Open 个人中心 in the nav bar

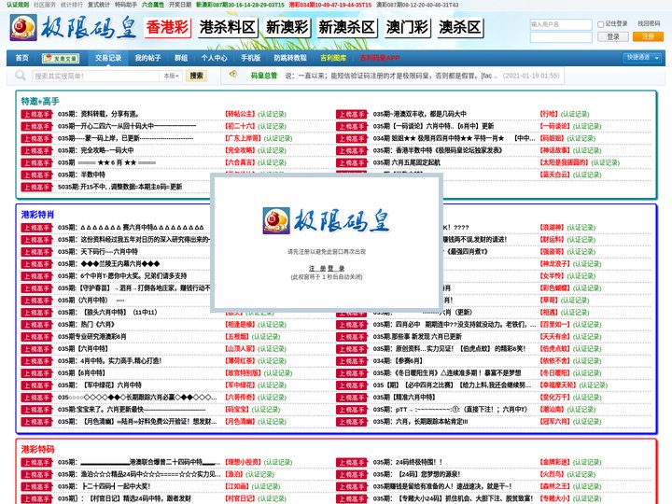click(214, 58)
